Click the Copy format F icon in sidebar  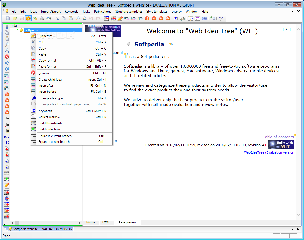click(x=7, y=149)
